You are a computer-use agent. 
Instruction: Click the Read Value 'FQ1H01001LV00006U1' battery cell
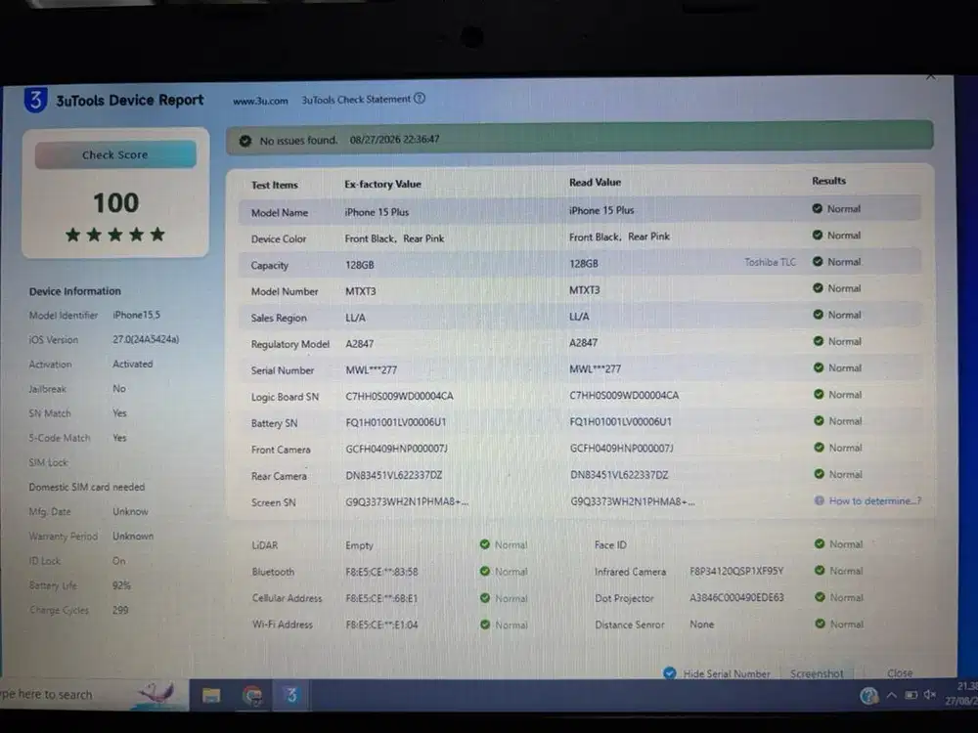(621, 421)
